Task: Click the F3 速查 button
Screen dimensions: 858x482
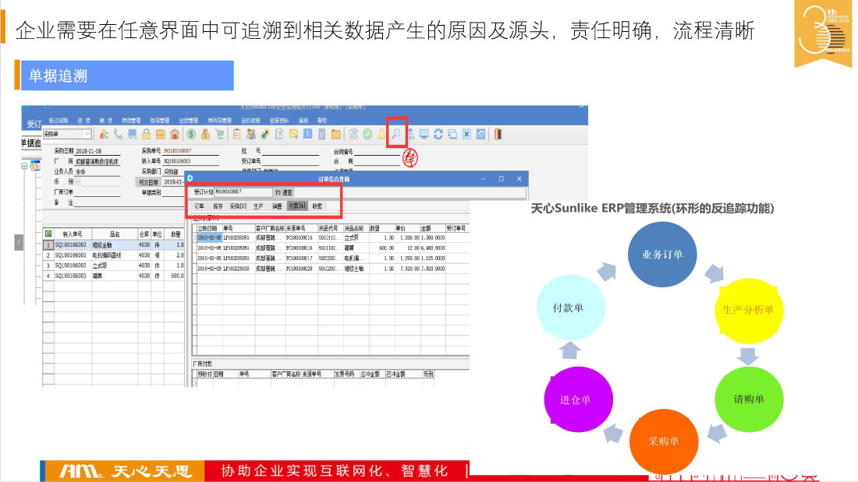Action: pyautogui.click(x=284, y=192)
